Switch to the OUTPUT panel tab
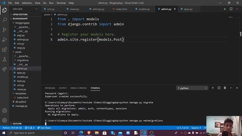This screenshot has width=242, height=136. [63, 88]
